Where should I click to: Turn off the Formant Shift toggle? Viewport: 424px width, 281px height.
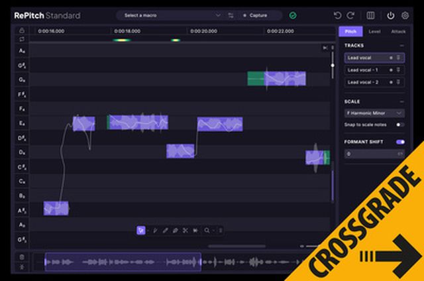(x=400, y=142)
